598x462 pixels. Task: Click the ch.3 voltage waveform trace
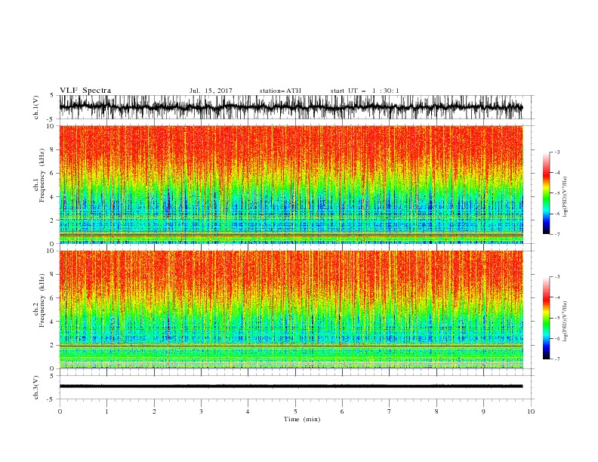pos(291,387)
